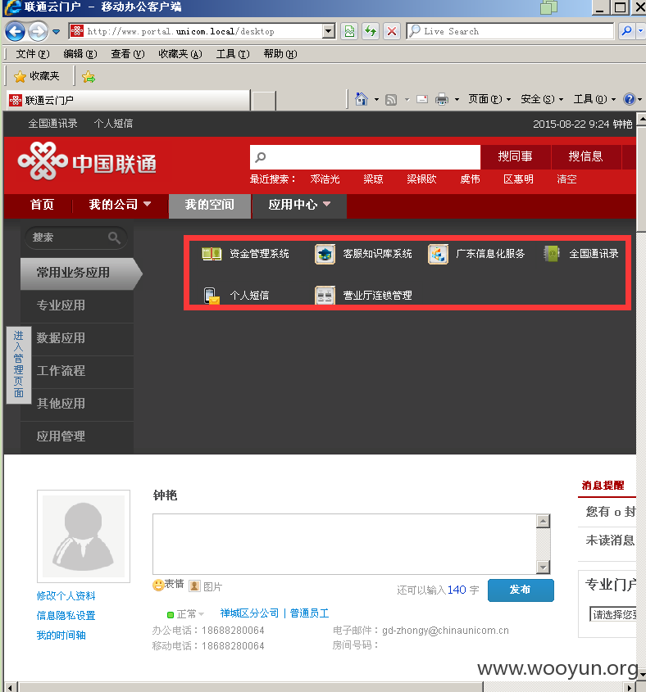Click the add to favorites bar star icon
The width and height of the screenshot is (646, 692).
pos(89,77)
